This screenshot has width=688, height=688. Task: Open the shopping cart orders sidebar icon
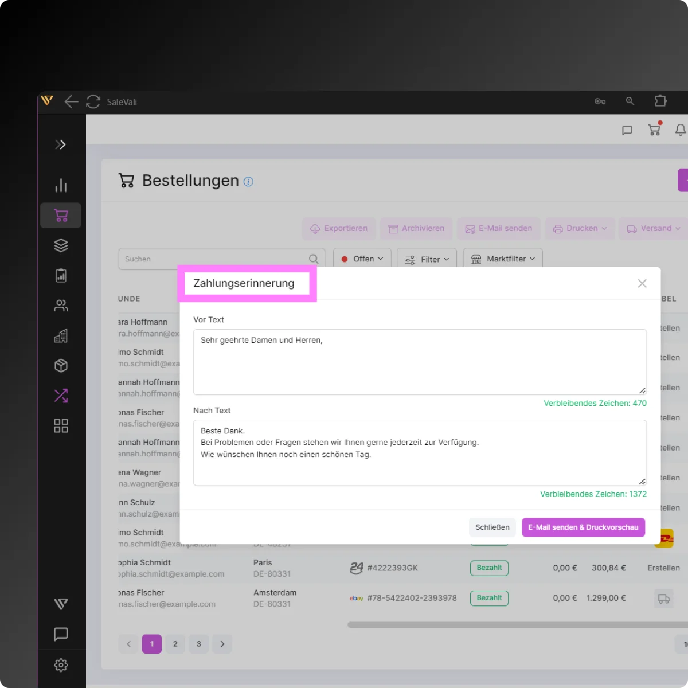click(x=61, y=216)
